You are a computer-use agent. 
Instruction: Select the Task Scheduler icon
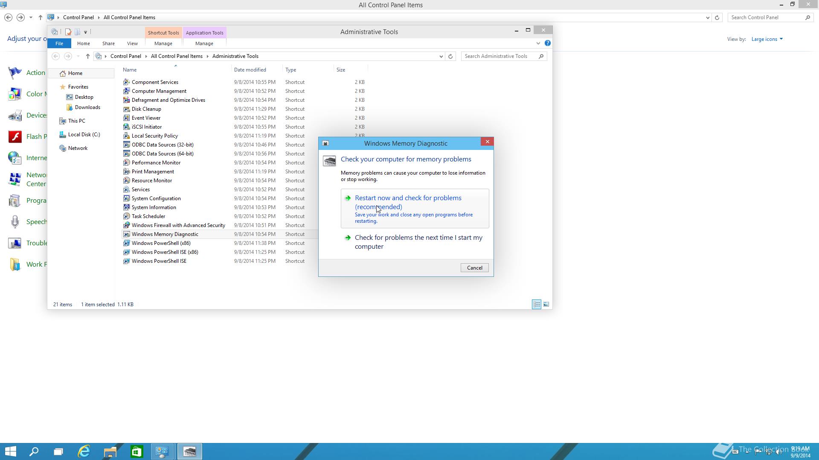126,216
